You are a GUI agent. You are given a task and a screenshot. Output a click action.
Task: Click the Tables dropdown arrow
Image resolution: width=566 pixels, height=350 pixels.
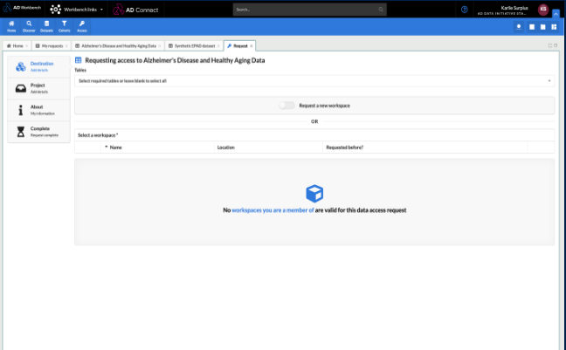coord(549,81)
